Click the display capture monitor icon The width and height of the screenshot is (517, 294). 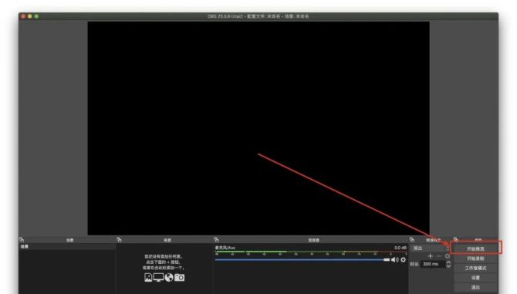click(159, 278)
